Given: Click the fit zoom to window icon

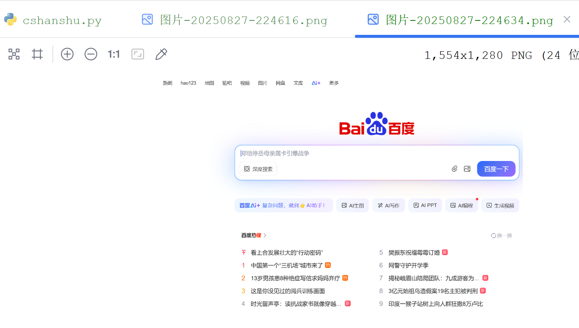Looking at the screenshot, I should pyautogui.click(x=138, y=54).
